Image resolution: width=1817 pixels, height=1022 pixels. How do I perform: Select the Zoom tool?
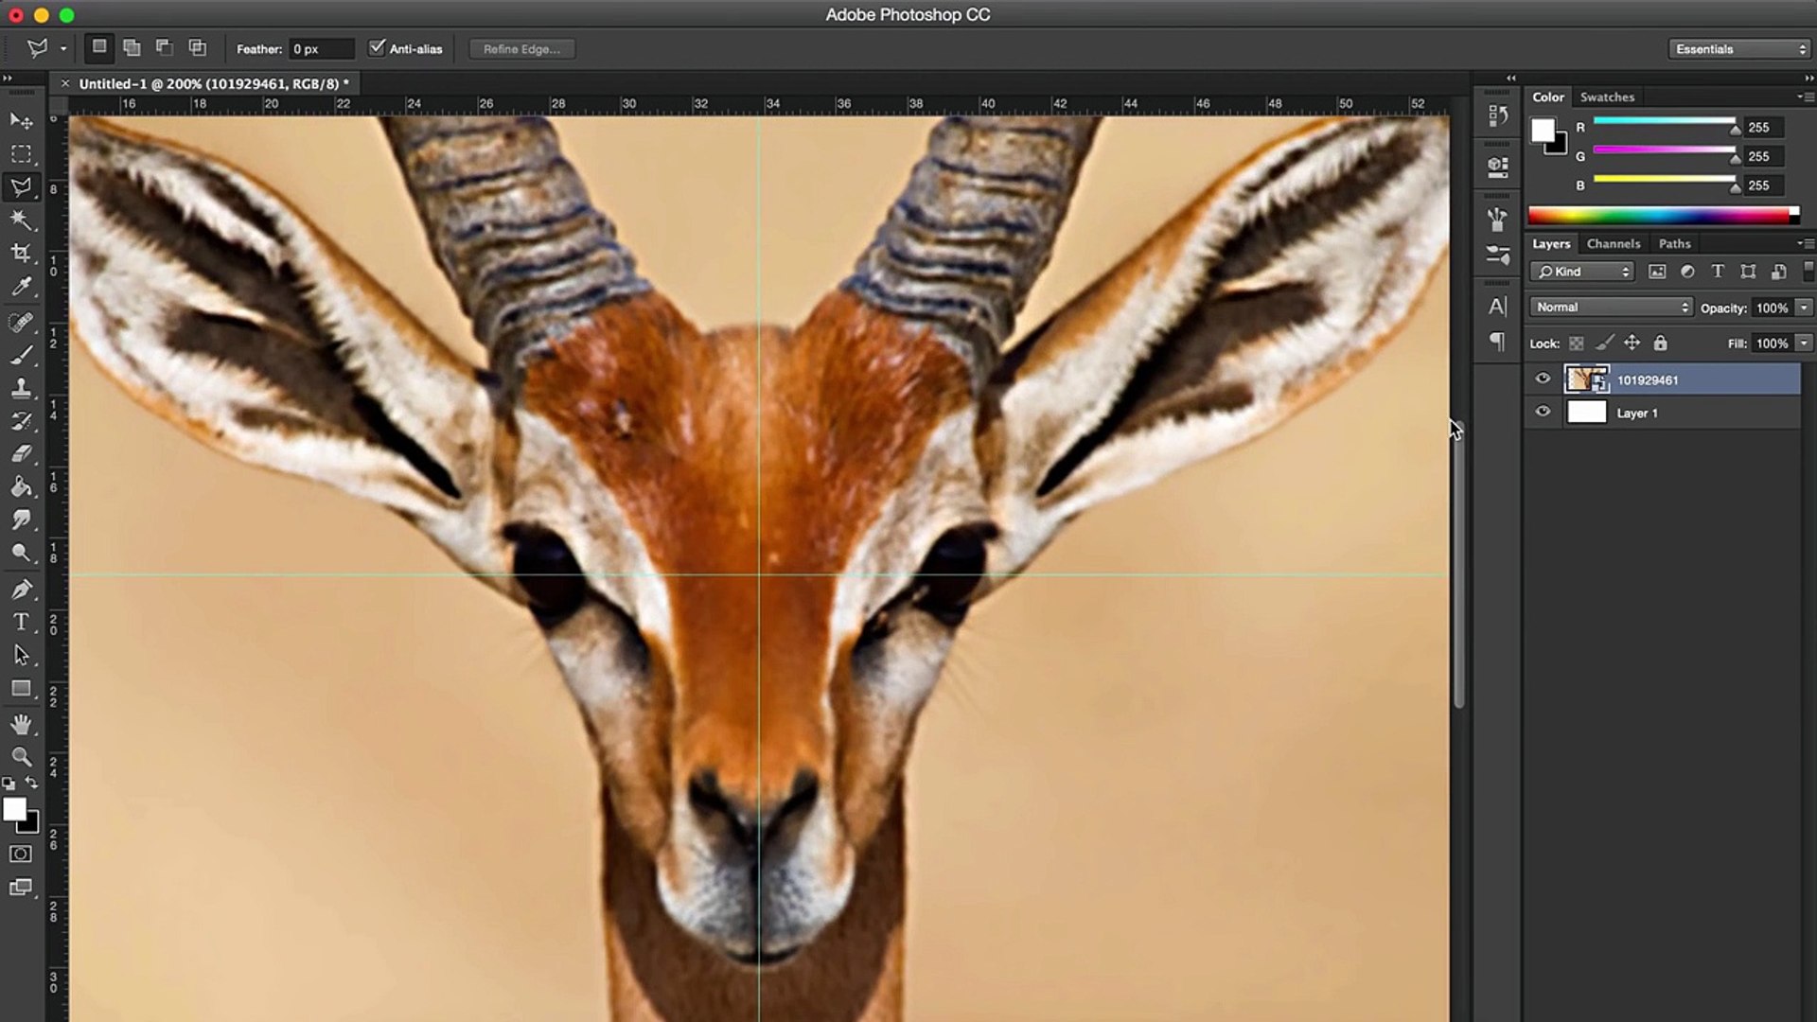pos(21,757)
